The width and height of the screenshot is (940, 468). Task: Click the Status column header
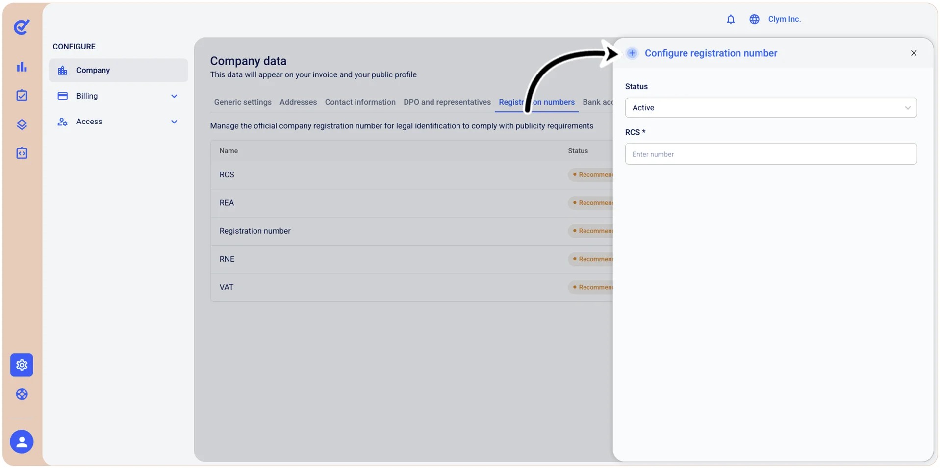coord(578,151)
